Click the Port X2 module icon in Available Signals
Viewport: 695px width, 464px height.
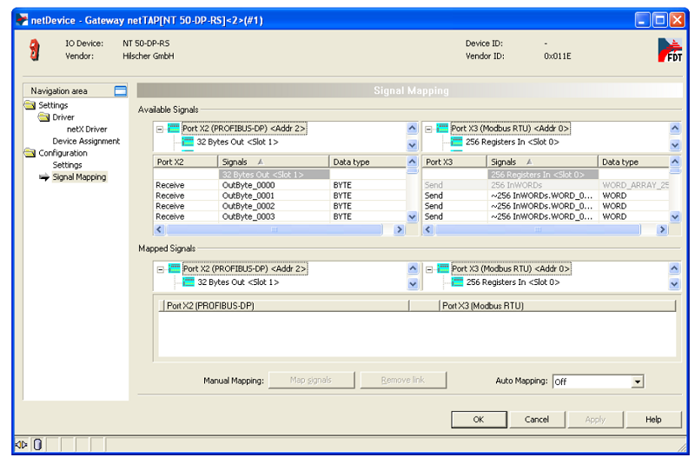coord(174,129)
